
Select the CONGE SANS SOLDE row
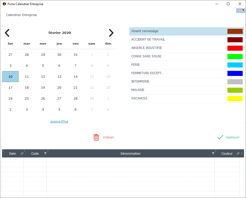pyautogui.click(x=146, y=56)
